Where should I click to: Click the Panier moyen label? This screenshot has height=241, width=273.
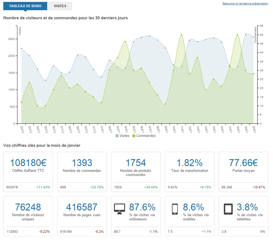(244, 171)
